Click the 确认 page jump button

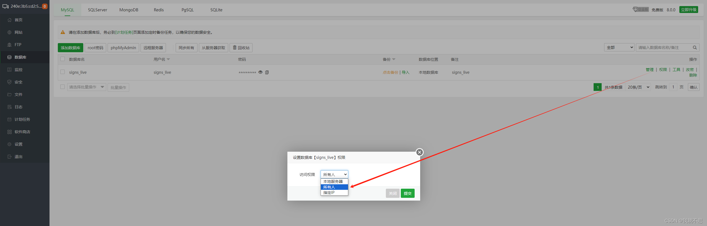point(693,87)
